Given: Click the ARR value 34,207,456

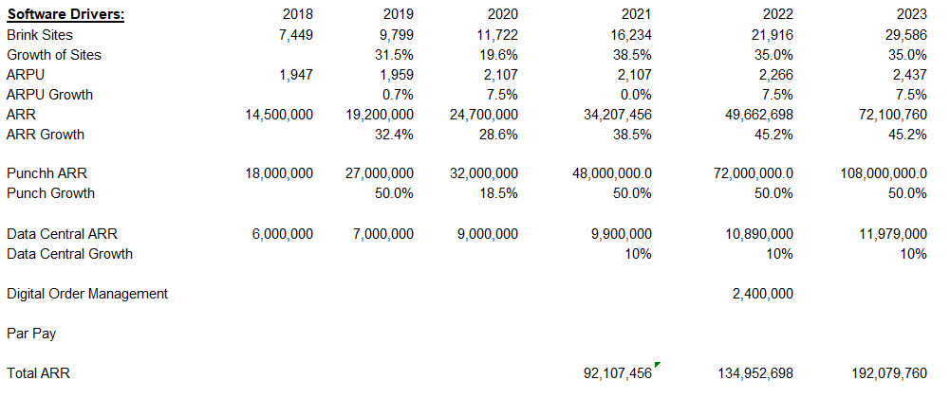Looking at the screenshot, I should (x=618, y=115).
